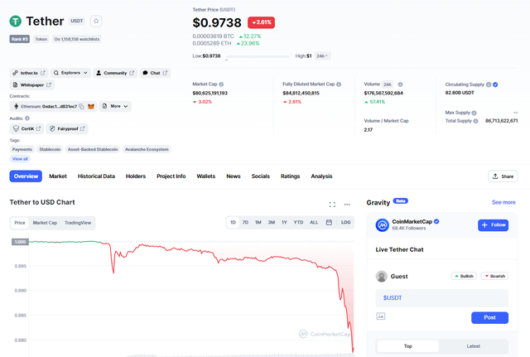Expand the Explorers dropdown
Screen dimensions: 530x357
(x=70, y=73)
